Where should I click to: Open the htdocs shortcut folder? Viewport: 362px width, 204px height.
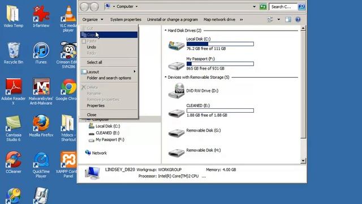[x=68, y=128]
